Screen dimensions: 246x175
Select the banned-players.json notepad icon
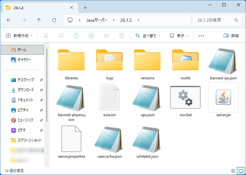click(70, 98)
